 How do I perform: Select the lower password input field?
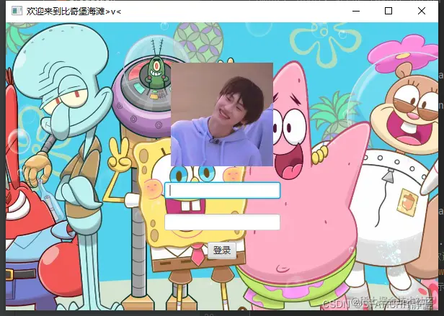[x=222, y=222]
